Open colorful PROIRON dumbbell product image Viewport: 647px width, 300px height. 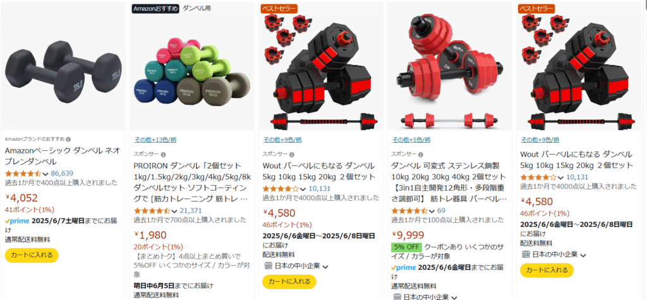[x=192, y=66]
